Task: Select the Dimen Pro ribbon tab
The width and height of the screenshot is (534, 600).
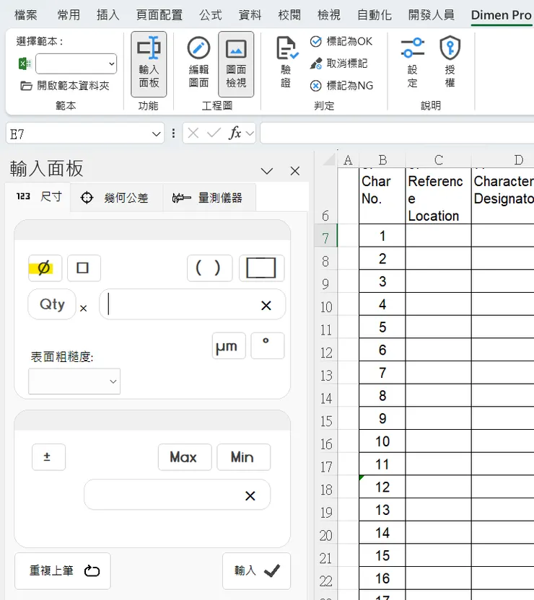Action: pos(501,15)
